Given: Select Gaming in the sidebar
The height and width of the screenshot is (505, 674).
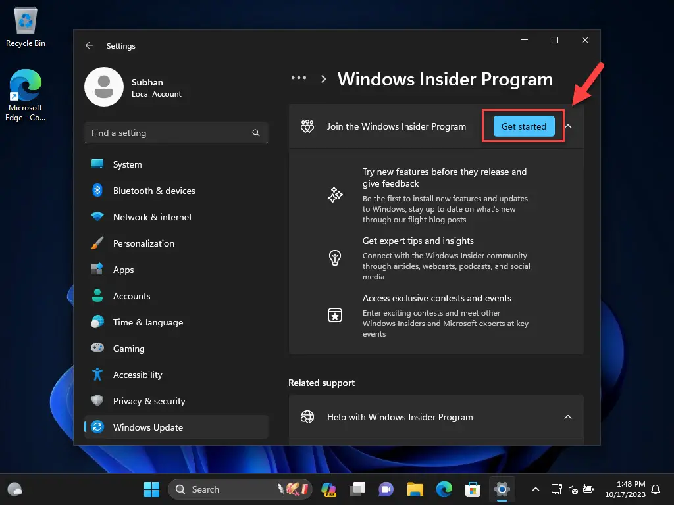Looking at the screenshot, I should pyautogui.click(x=176, y=349).
